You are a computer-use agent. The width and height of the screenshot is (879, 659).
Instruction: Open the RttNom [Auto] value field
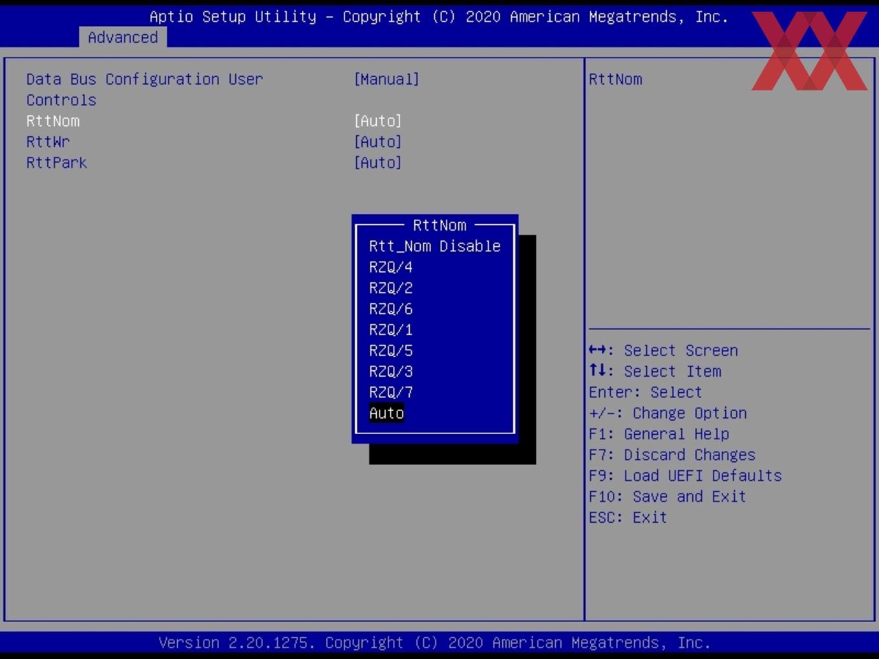point(377,121)
